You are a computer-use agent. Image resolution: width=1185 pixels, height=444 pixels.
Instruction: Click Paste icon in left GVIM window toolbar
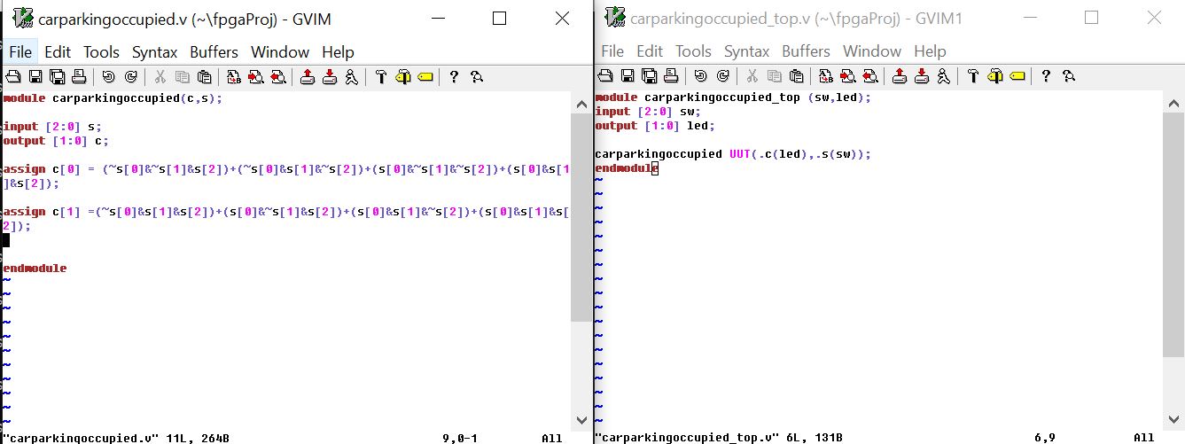205,77
